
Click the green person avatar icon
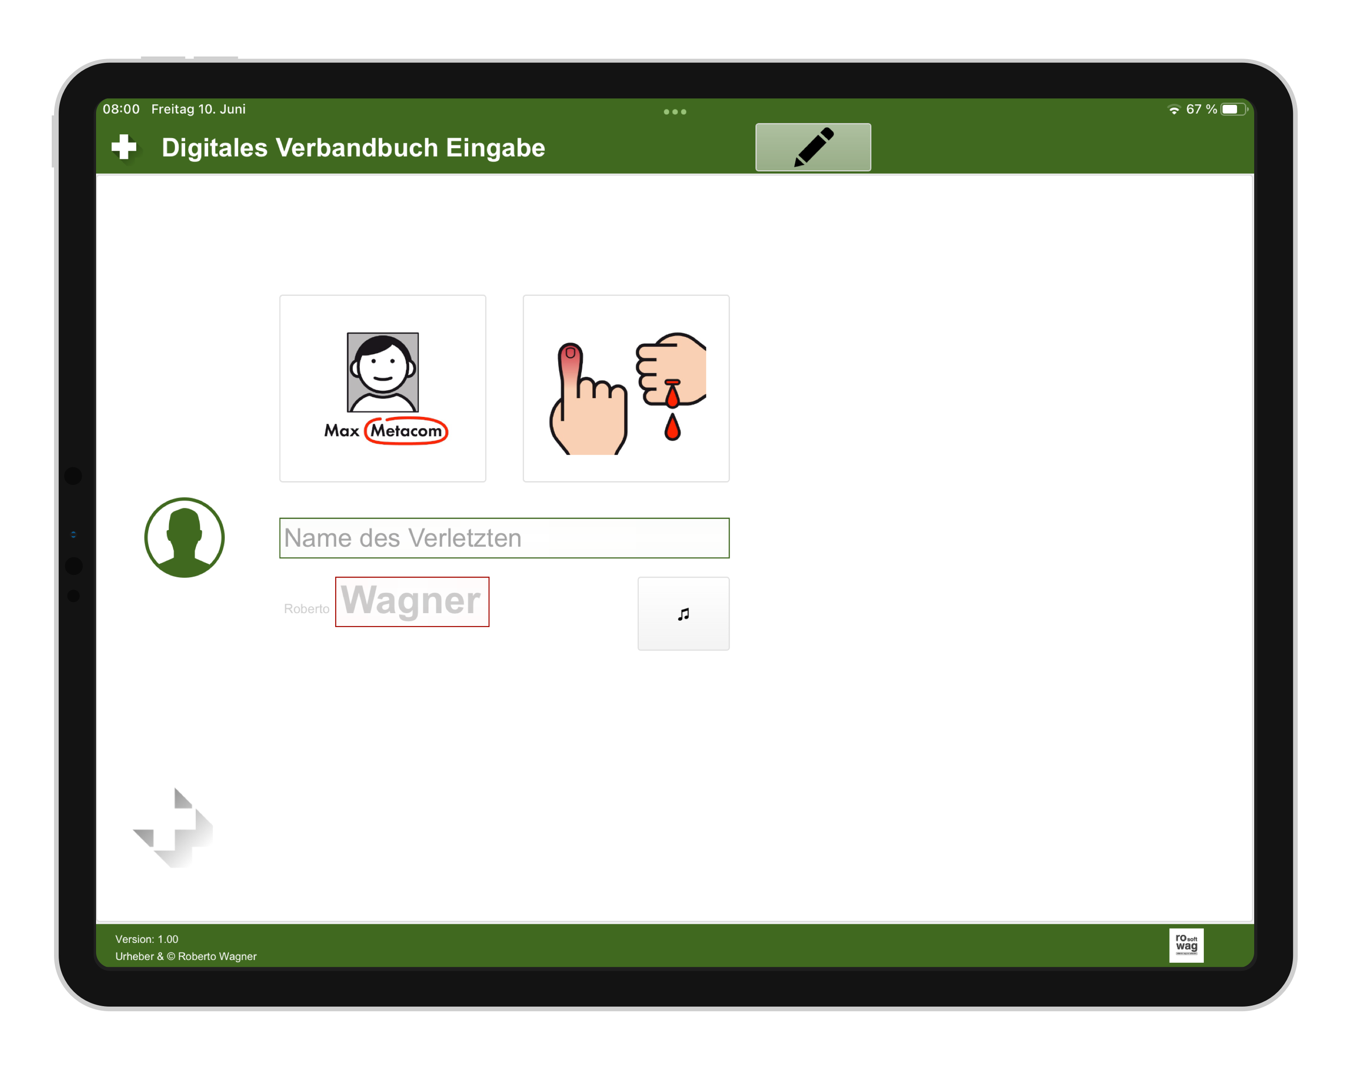184,538
